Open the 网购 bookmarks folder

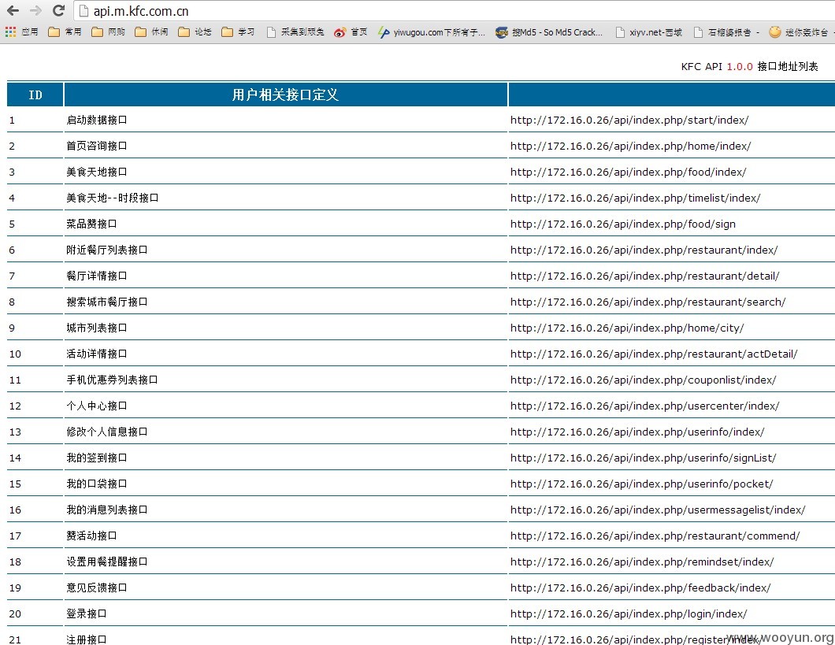[x=108, y=32]
